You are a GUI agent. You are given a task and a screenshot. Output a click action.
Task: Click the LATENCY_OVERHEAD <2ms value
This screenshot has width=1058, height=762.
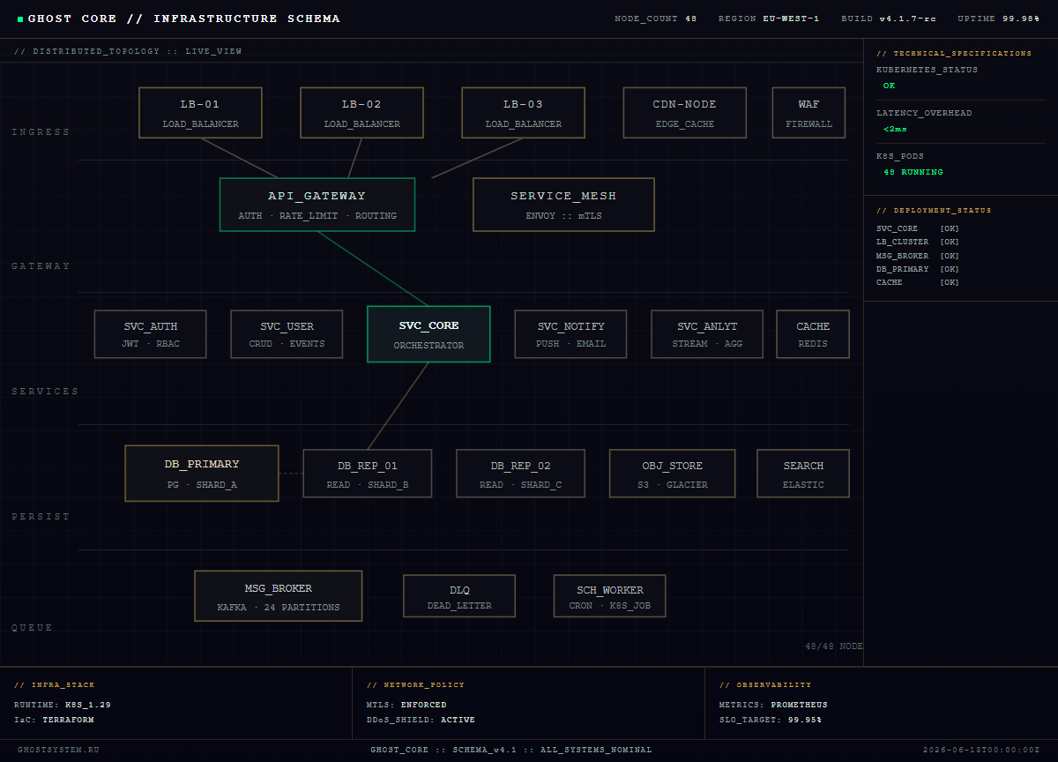(x=895, y=129)
